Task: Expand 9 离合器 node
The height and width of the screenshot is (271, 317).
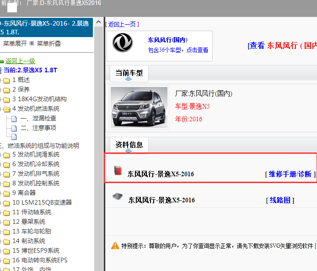Action: pyautogui.click(x=24, y=193)
